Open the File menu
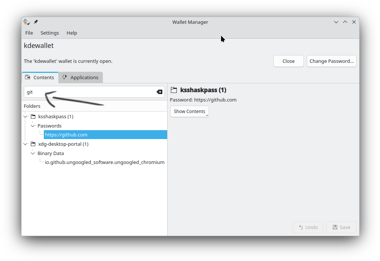Image resolution: width=380 pixels, height=261 pixels. click(29, 33)
